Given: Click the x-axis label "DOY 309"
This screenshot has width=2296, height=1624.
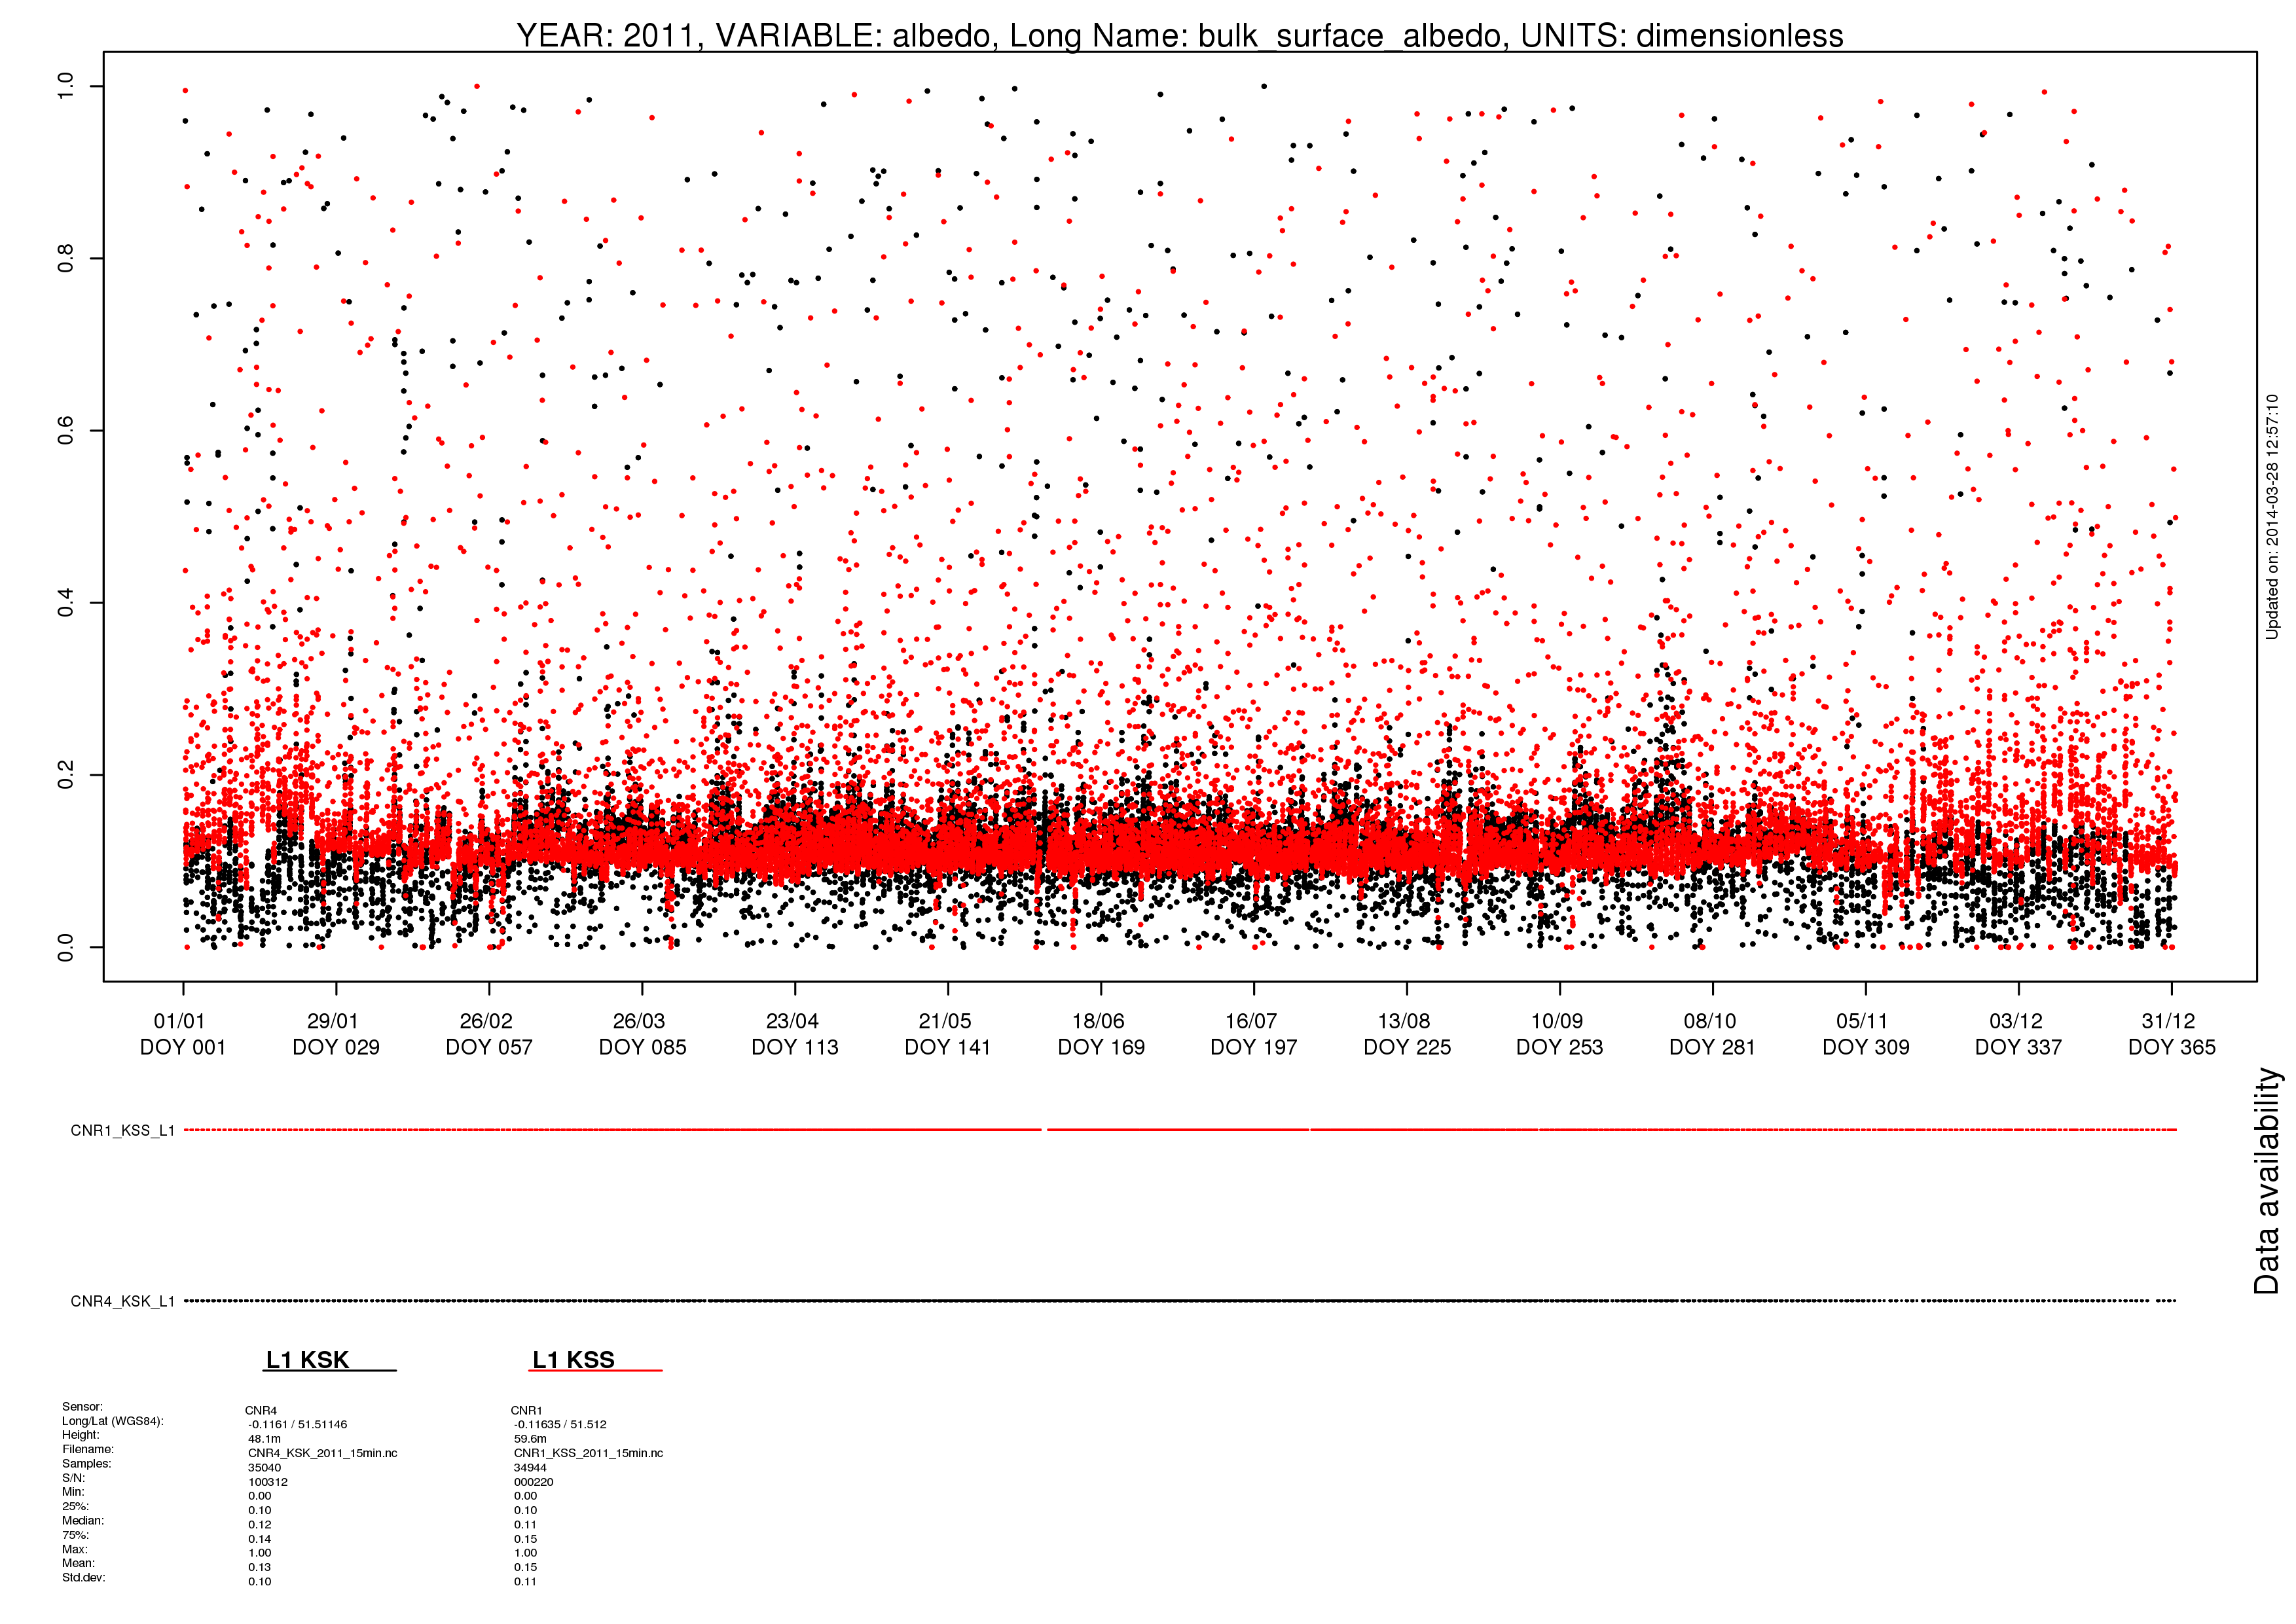Looking at the screenshot, I should click(x=1866, y=1047).
